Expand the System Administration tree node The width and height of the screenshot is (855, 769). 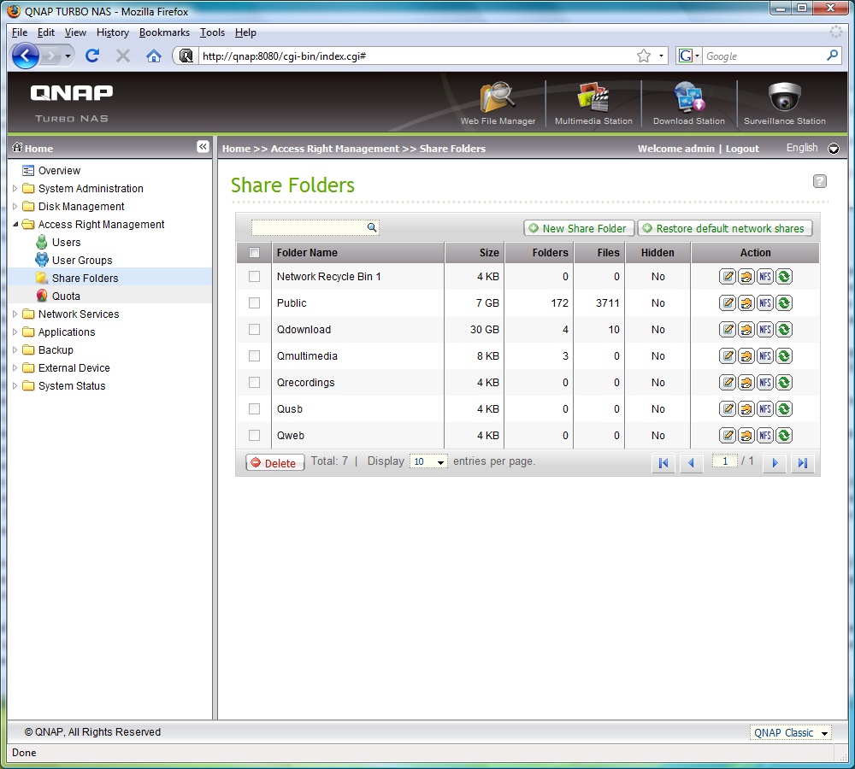[x=15, y=189]
